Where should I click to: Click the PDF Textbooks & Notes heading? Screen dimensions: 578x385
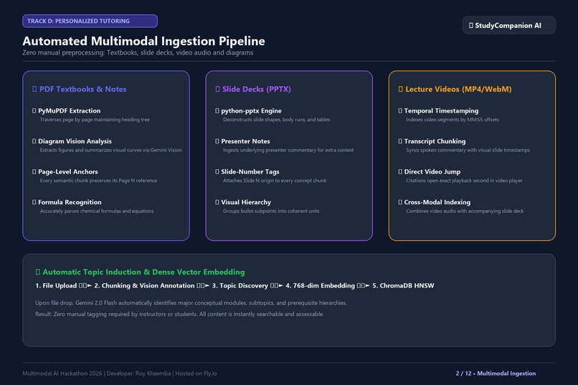83,89
